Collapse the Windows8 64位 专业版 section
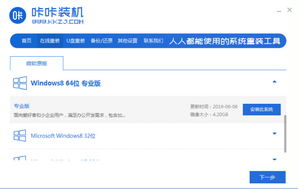This screenshot has height=189, width=298. pyautogui.click(x=275, y=82)
